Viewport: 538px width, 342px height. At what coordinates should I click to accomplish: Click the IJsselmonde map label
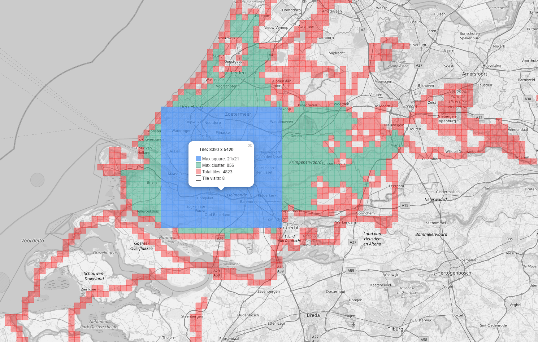pos(235,195)
